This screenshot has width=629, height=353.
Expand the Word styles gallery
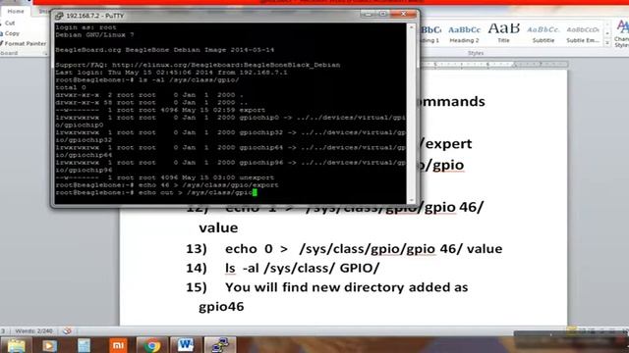click(x=607, y=43)
